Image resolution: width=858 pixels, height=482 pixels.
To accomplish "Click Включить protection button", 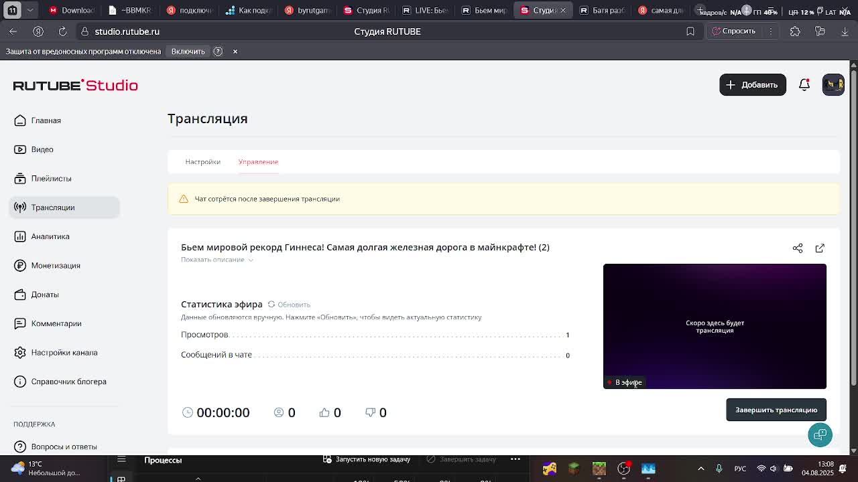I will coord(188,52).
